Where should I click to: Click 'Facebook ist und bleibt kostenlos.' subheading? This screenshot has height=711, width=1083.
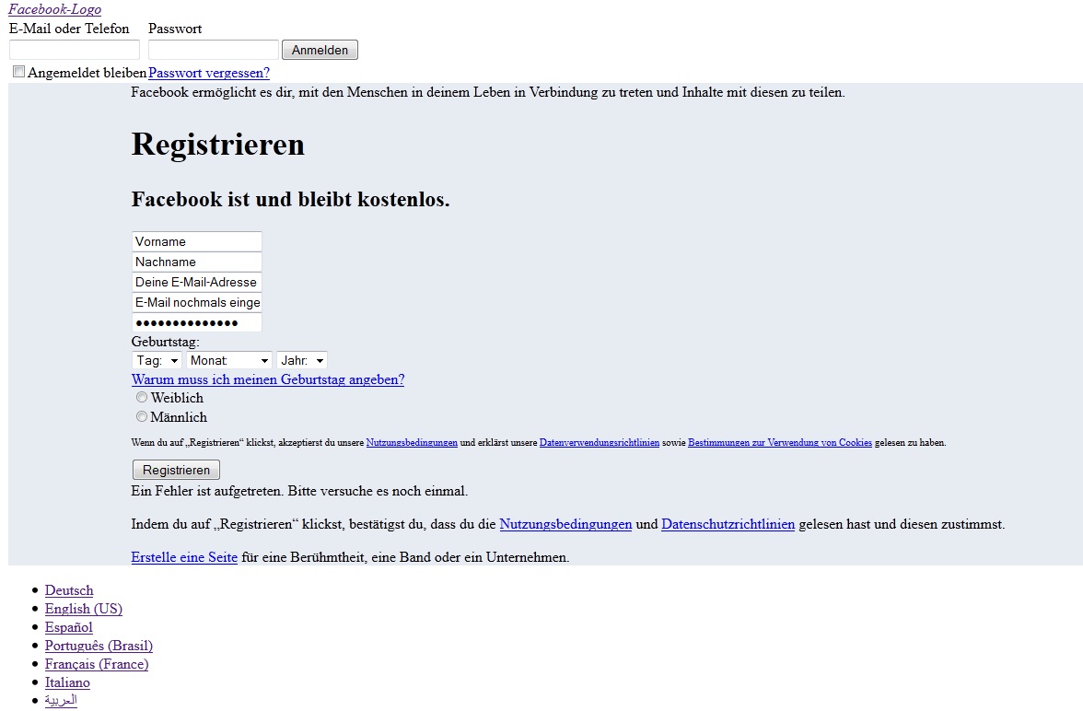point(290,200)
